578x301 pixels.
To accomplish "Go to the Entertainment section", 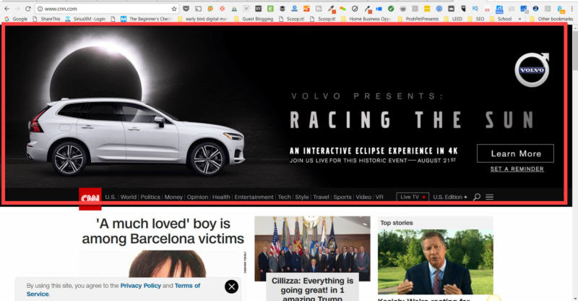I will pos(254,198).
